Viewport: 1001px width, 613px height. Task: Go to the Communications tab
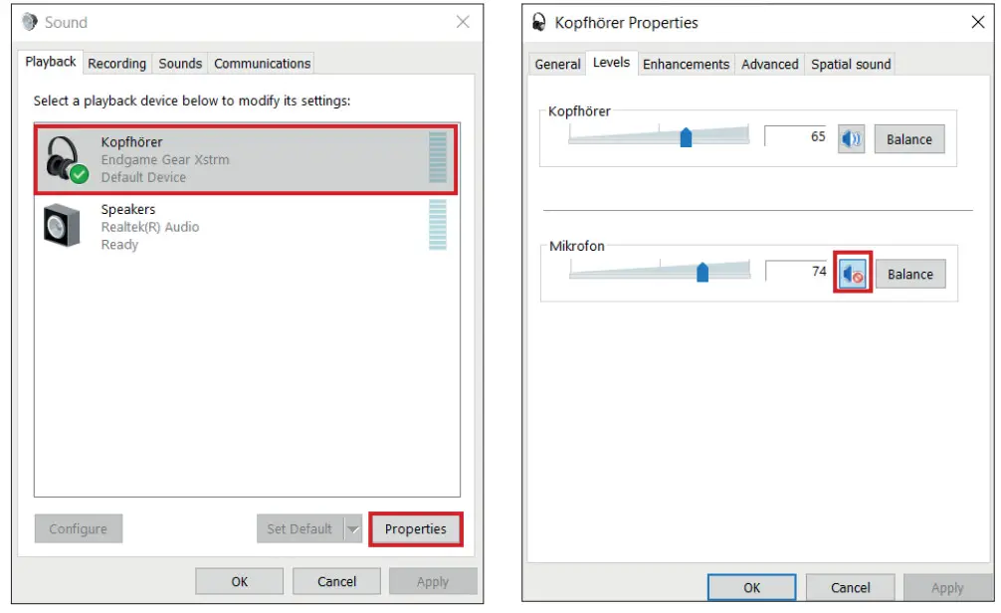(262, 63)
